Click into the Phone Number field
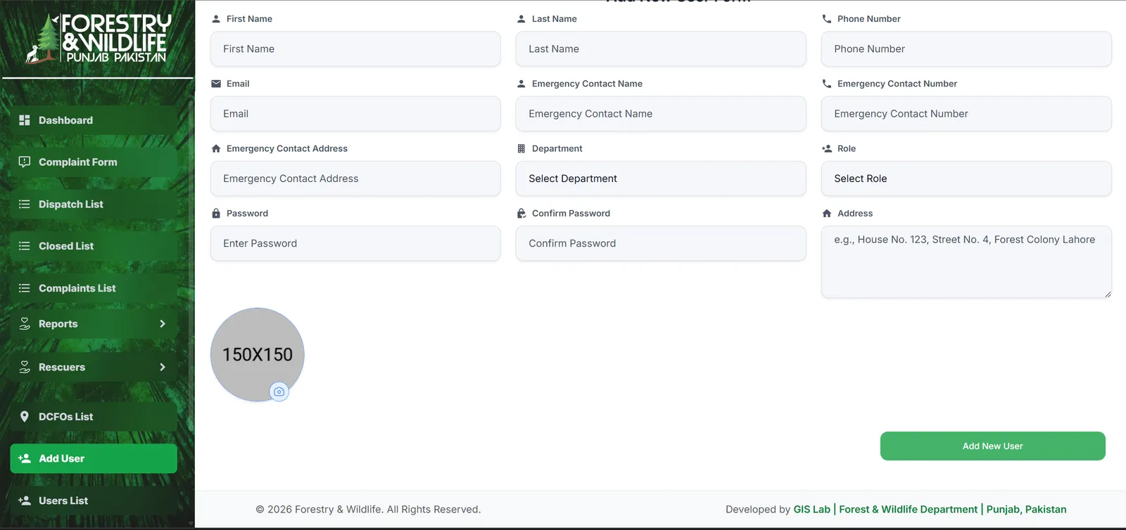Screen dimensions: 1126x530 pyautogui.click(x=966, y=49)
